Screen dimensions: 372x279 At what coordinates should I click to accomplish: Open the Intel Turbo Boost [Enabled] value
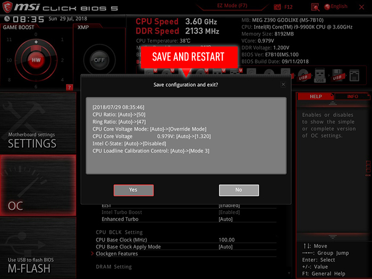(229, 213)
